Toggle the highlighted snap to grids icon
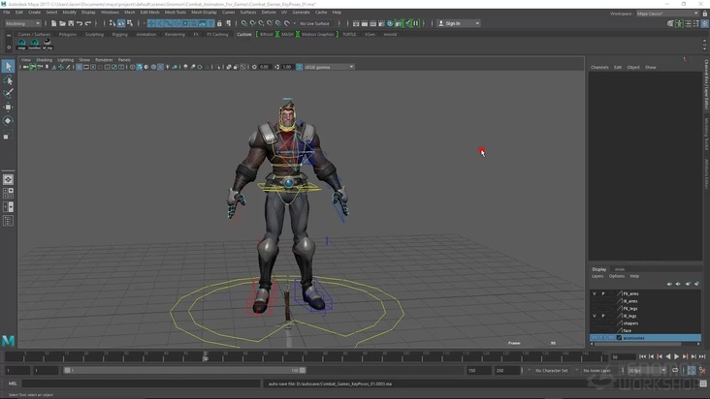The width and height of the screenshot is (710, 399). click(x=151, y=23)
